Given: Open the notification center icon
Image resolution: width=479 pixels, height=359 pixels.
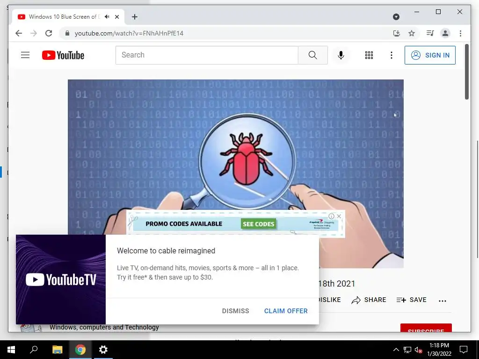Looking at the screenshot, I should pyautogui.click(x=464, y=350).
